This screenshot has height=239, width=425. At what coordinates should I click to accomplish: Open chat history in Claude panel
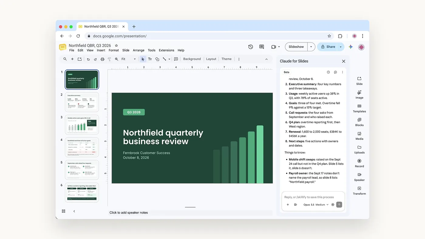[x=328, y=72]
